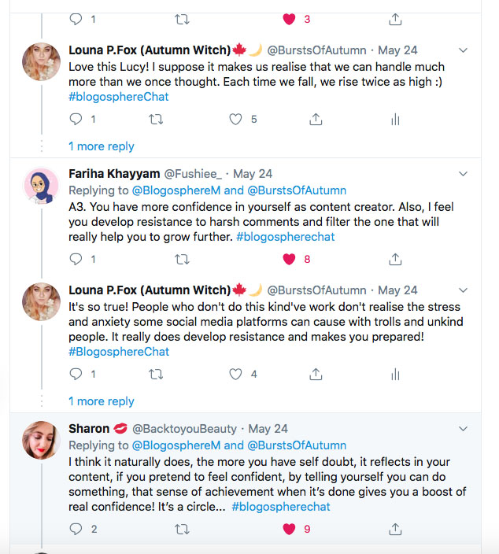The height and width of the screenshot is (554, 499).
Task: Open Sharon's profile picture
Action: point(42,440)
